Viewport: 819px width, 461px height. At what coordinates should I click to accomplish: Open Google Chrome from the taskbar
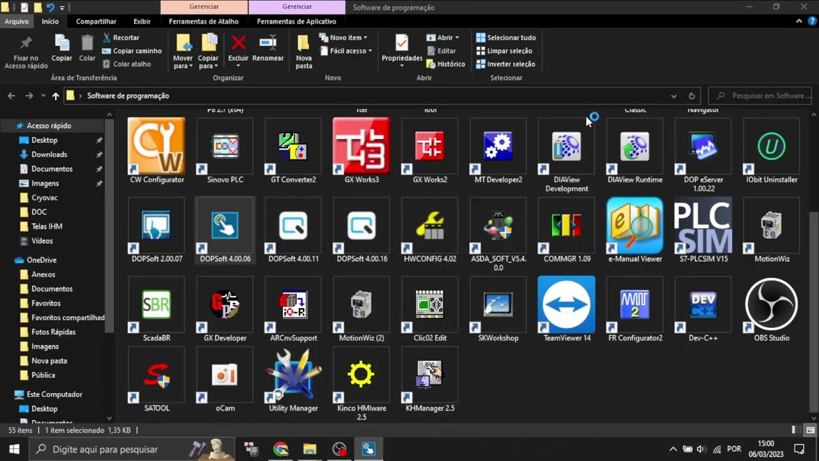280,449
